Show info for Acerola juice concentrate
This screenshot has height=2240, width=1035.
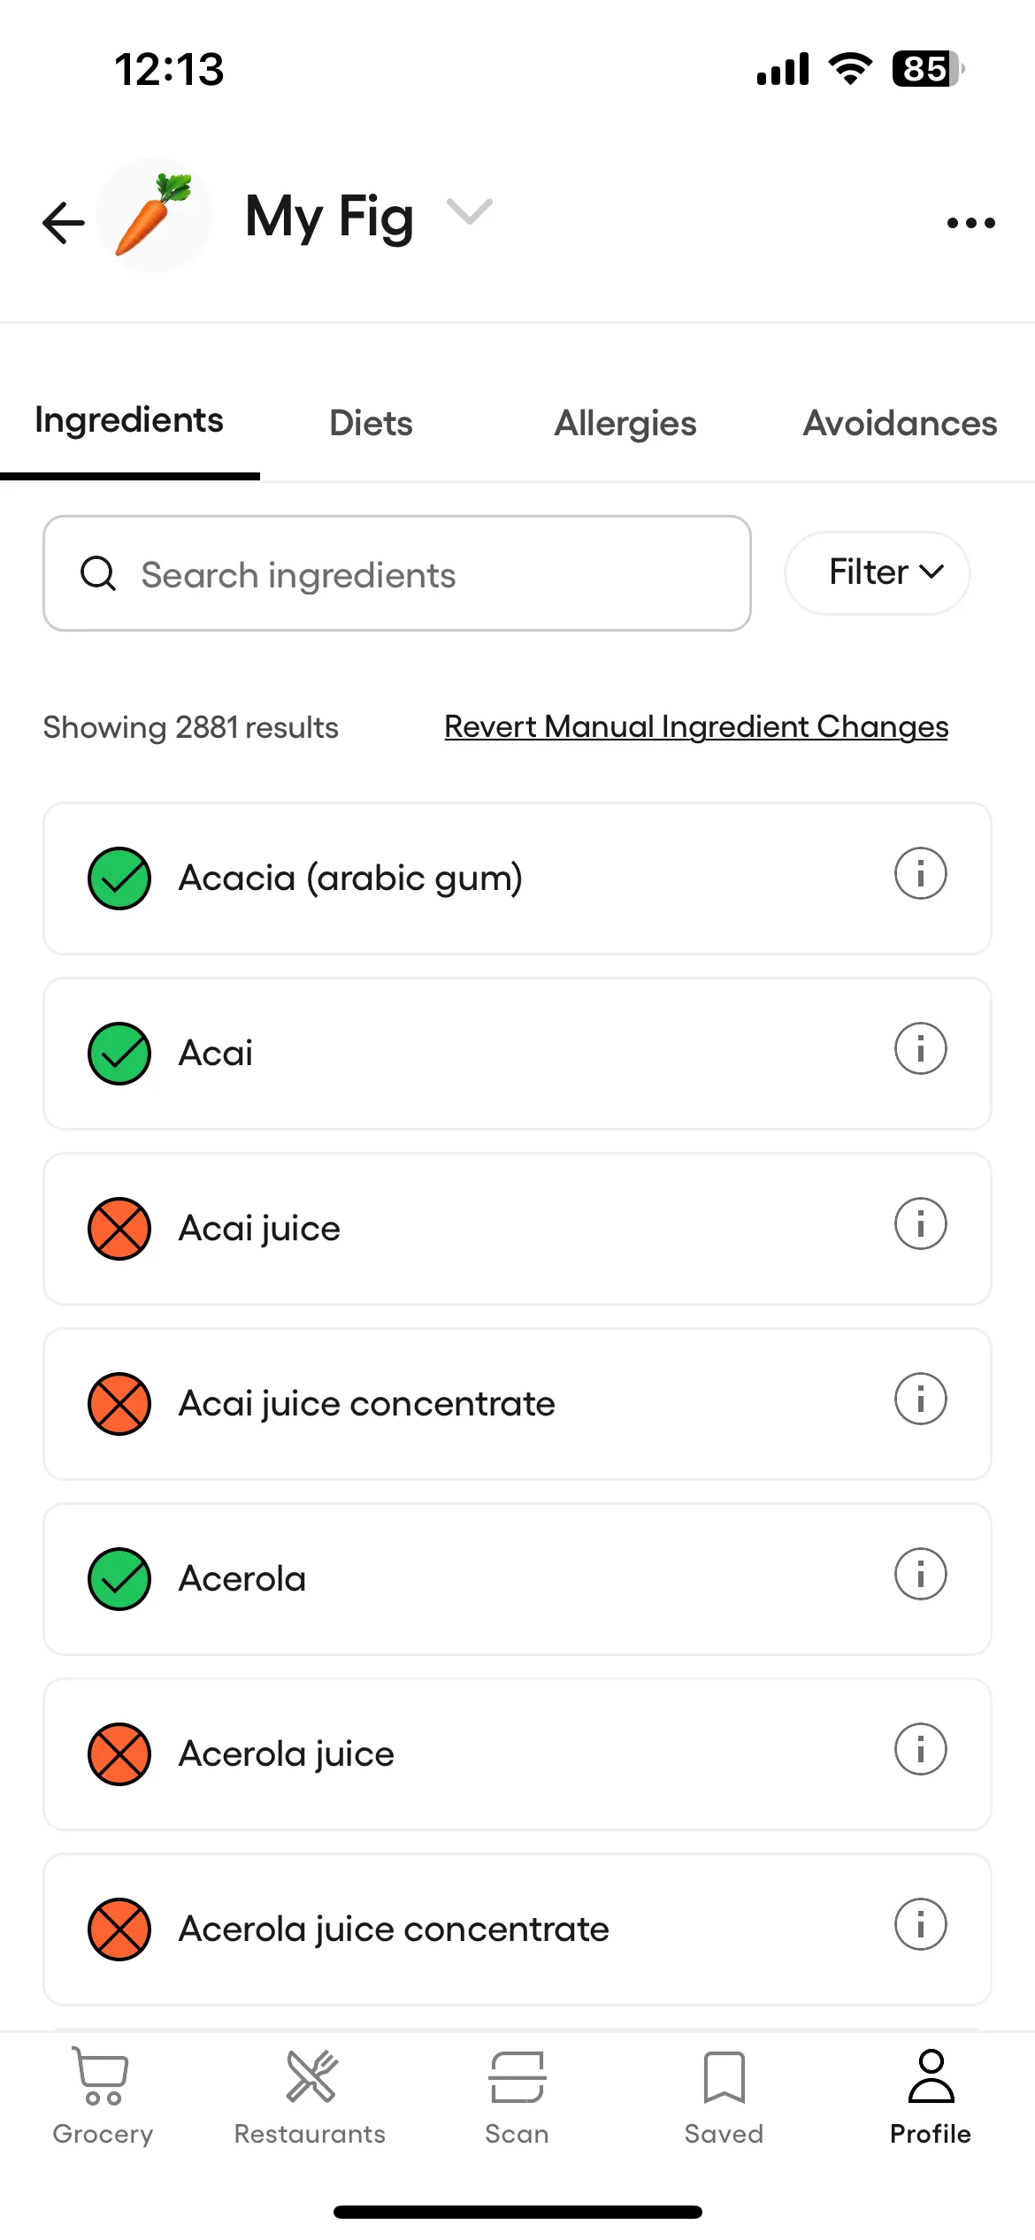[x=920, y=1925]
